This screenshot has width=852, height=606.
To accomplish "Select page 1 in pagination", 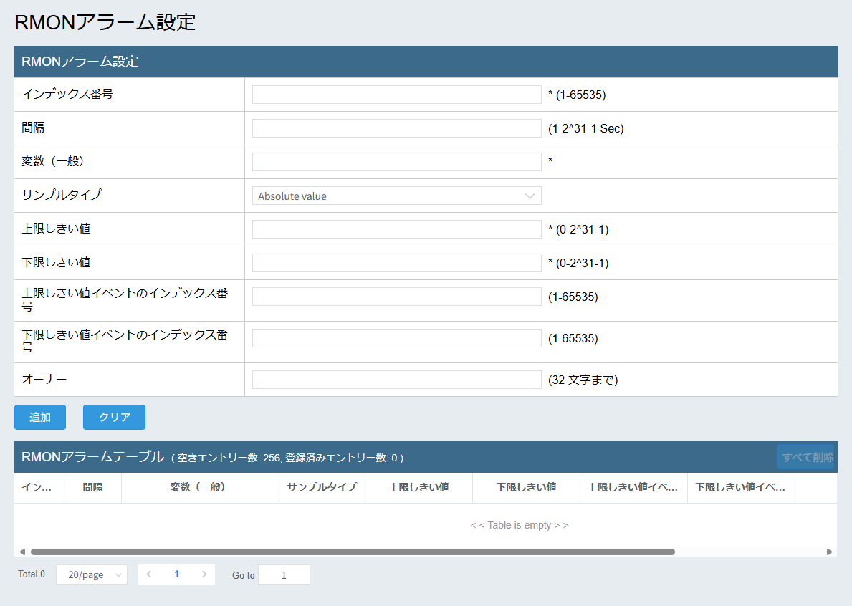I will 176,574.
